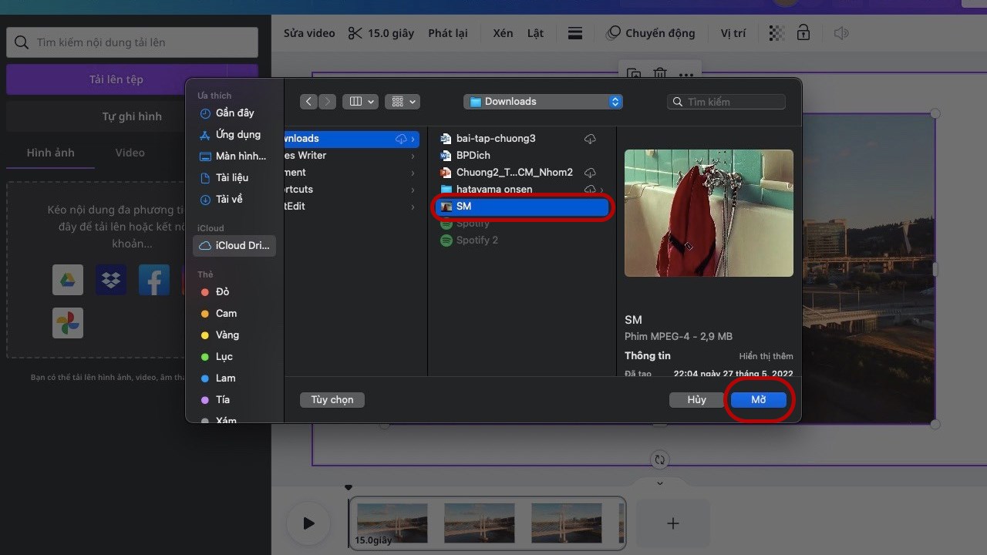Open the line style icon in toolbar
The width and height of the screenshot is (987, 555).
[575, 33]
